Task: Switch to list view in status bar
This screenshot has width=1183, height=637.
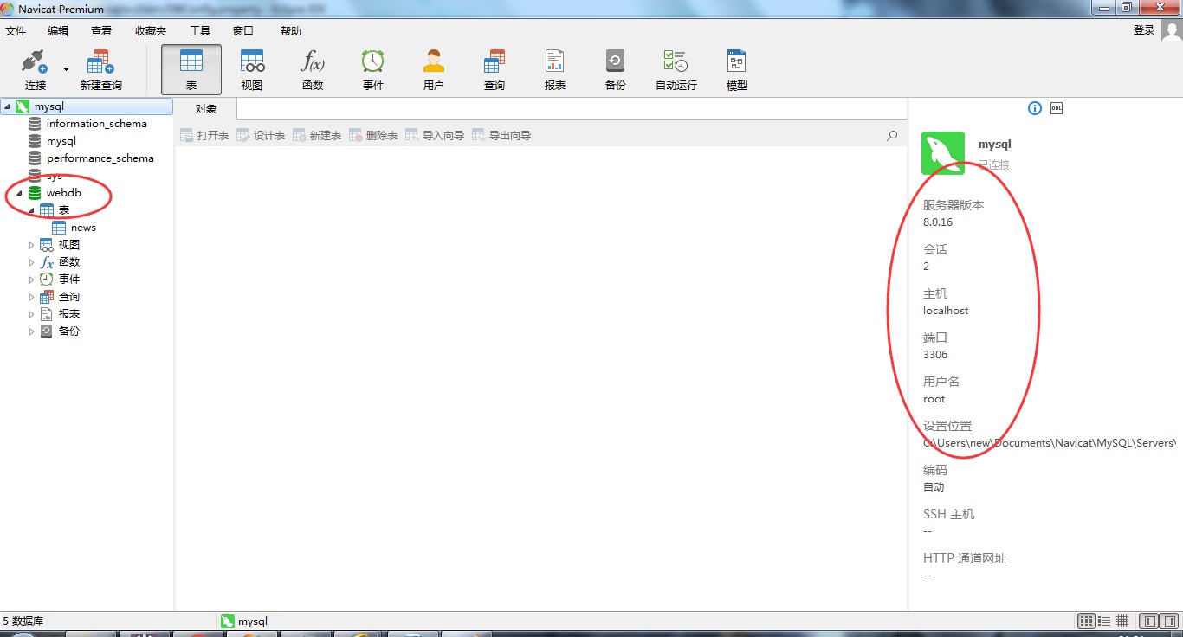Action: (x=1104, y=621)
